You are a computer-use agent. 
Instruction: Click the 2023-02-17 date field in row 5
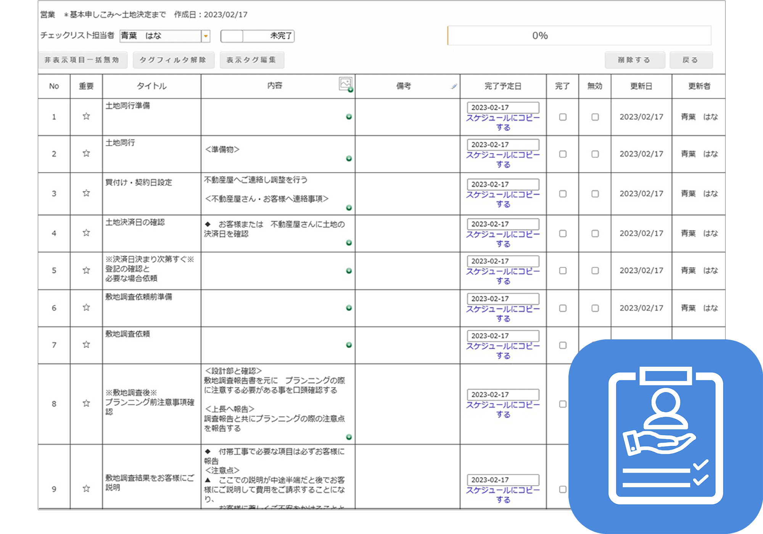pos(503,261)
